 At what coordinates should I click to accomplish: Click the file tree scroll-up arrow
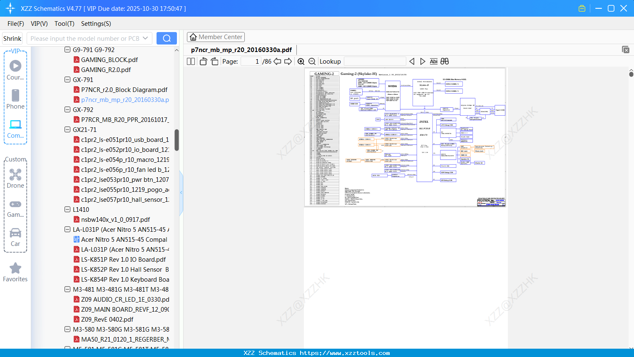click(x=177, y=50)
